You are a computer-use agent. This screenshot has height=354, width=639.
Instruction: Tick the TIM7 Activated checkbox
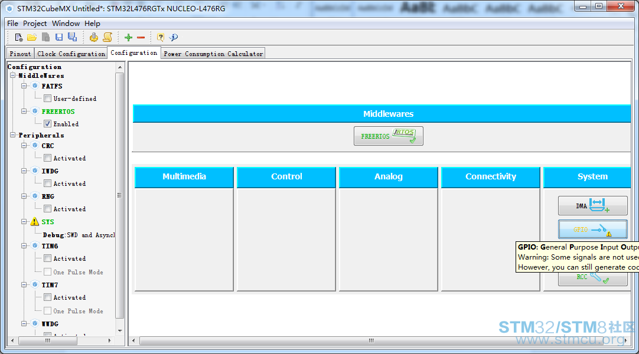click(48, 297)
